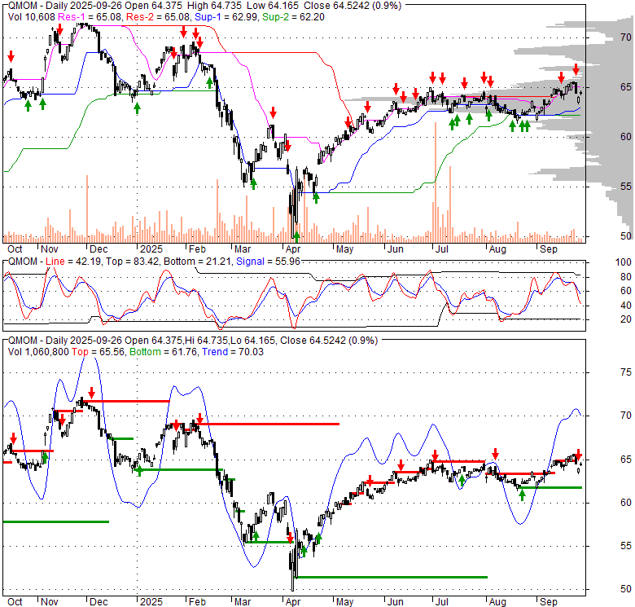Click the 'Aug' month label under the lower chart

(x=497, y=602)
